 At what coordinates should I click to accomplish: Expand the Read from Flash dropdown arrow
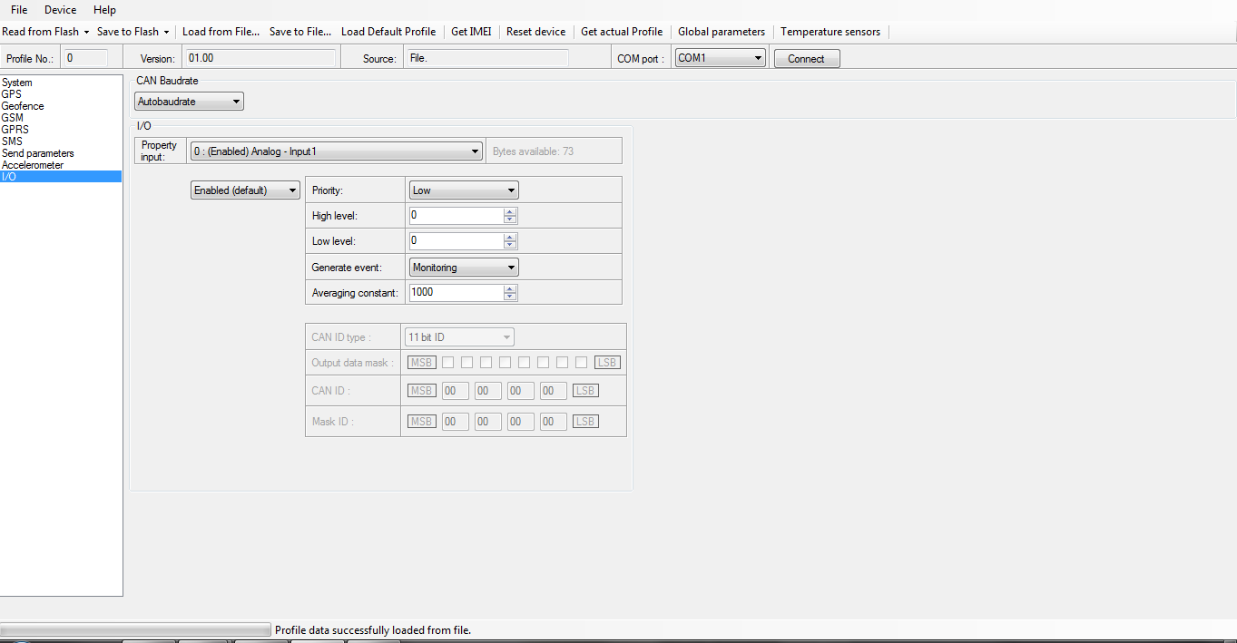pos(86,32)
